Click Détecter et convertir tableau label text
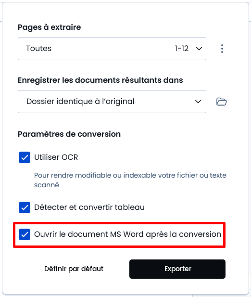This screenshot has width=251, height=297. click(x=89, y=207)
